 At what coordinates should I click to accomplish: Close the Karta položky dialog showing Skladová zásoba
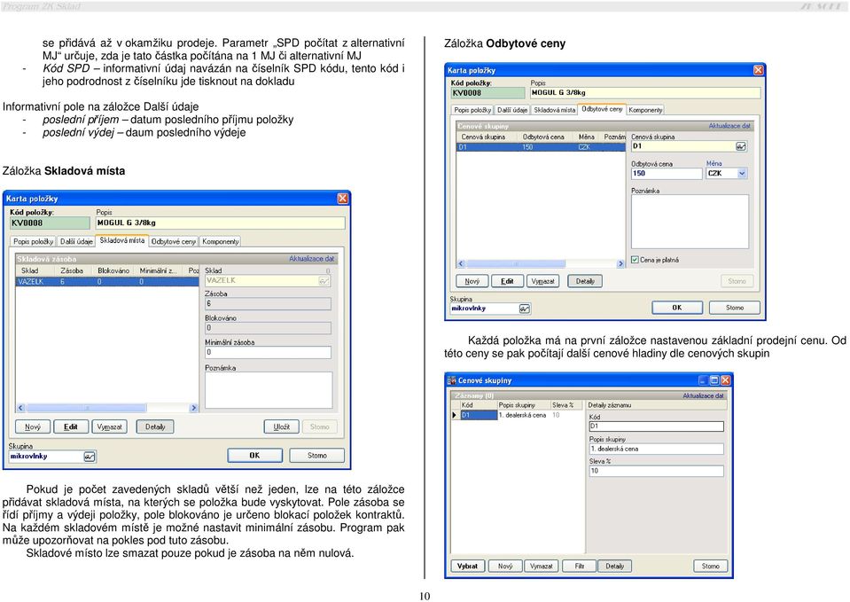[343, 199]
